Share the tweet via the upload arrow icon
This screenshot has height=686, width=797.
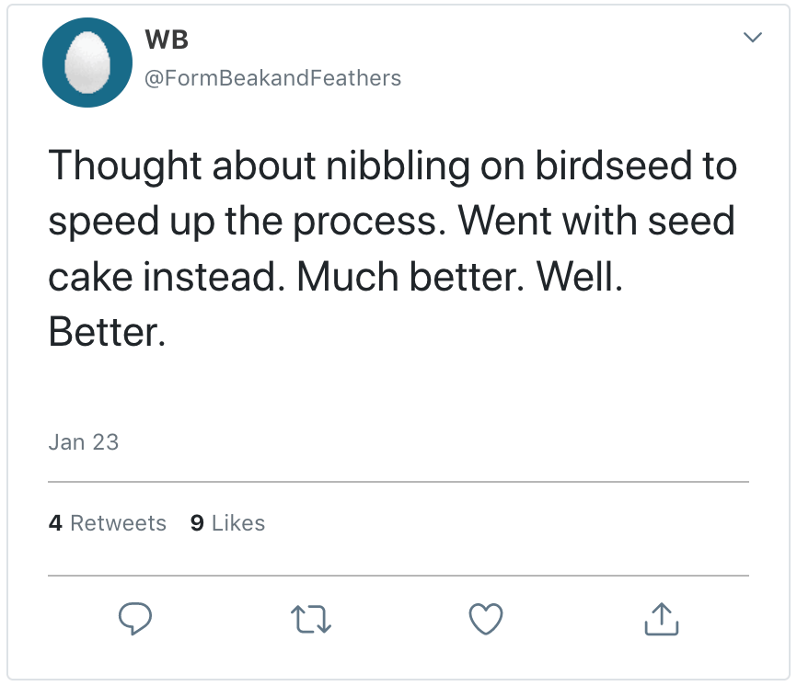(x=661, y=619)
